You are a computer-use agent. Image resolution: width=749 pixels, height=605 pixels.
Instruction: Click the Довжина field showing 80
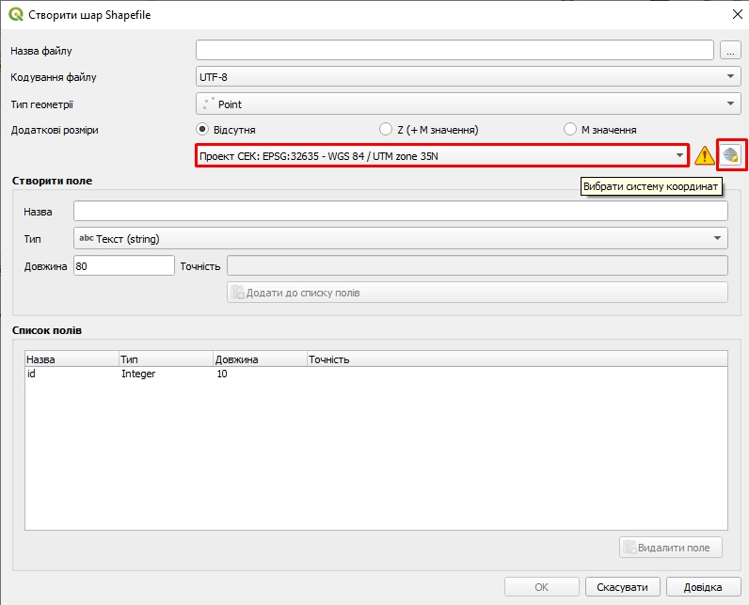click(123, 266)
